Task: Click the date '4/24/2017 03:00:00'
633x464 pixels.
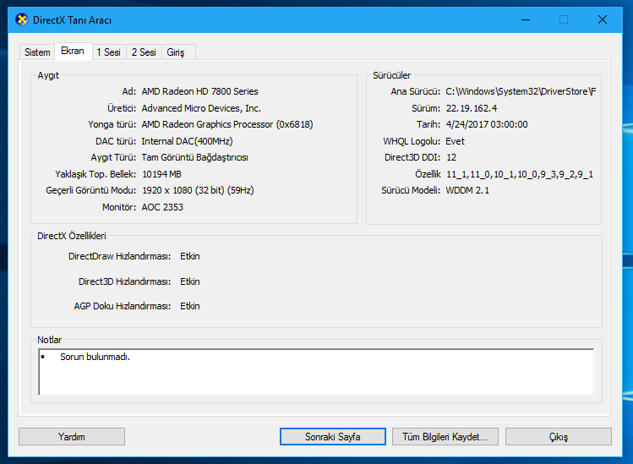Action: pos(487,124)
